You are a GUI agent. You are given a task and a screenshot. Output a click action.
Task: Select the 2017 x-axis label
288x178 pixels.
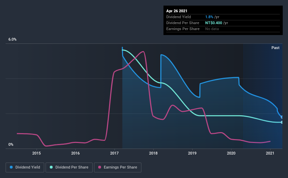point(114,153)
